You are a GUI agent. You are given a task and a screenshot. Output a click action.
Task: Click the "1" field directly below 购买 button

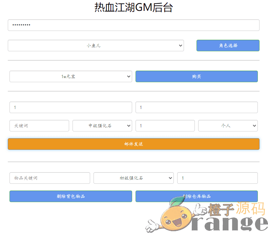197,107
